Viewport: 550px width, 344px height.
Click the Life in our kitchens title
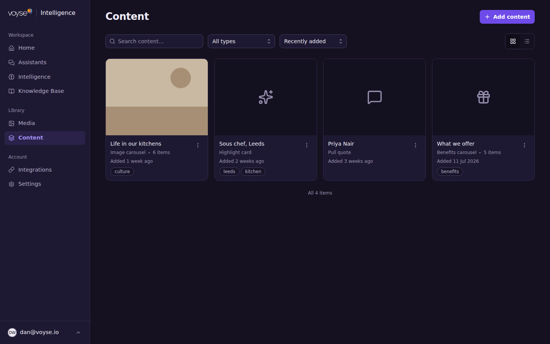coord(136,144)
